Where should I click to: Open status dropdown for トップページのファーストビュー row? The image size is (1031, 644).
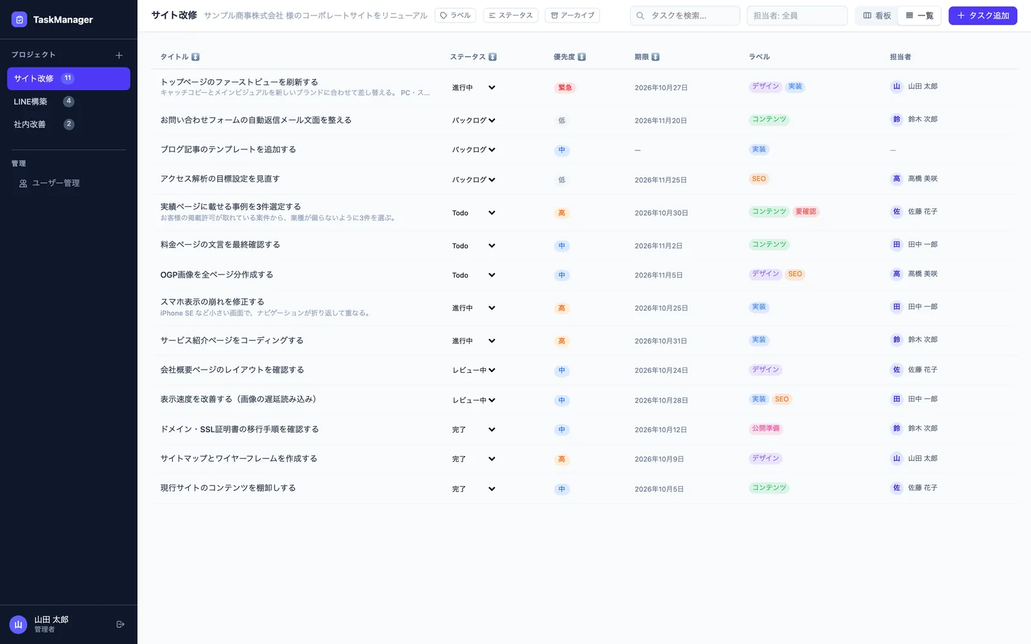[474, 88]
